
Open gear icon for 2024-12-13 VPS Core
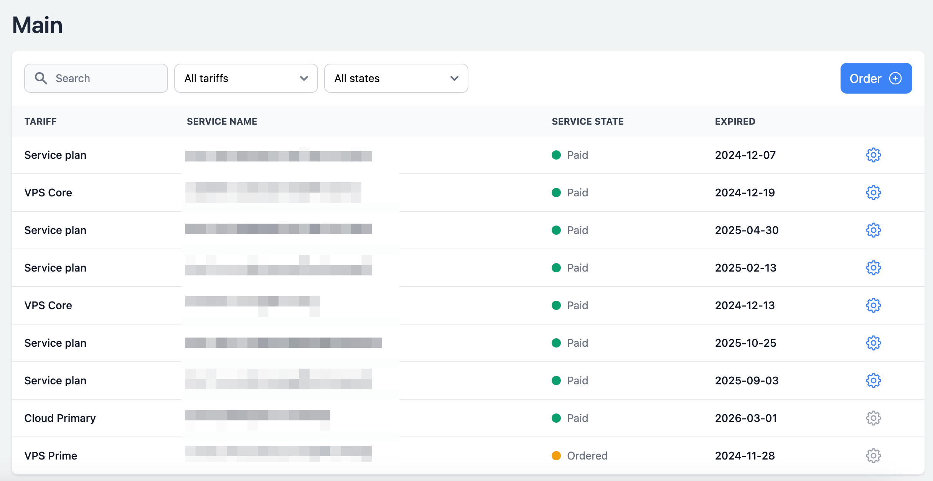[873, 305]
